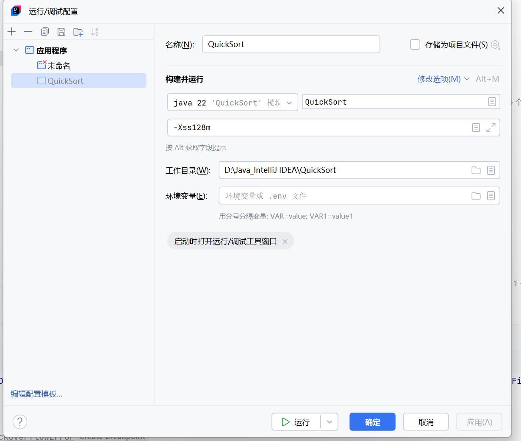Viewport: 521px width, 441px height.
Task: Open project file storage gear settings
Action: coord(496,44)
